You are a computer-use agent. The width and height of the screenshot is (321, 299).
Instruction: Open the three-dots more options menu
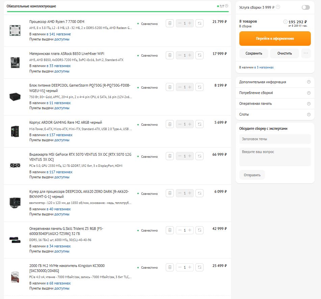(306, 53)
